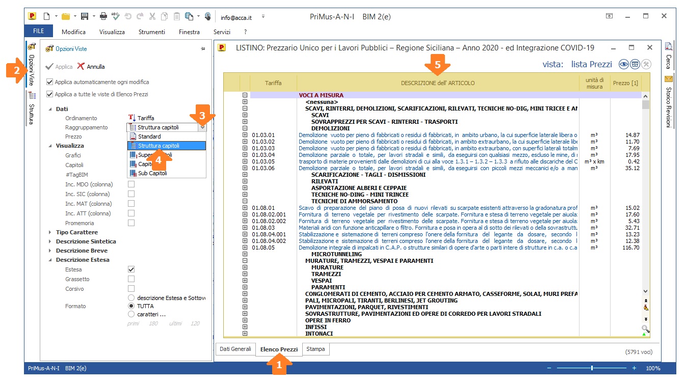Click the Paste clipboard icon

point(176,16)
